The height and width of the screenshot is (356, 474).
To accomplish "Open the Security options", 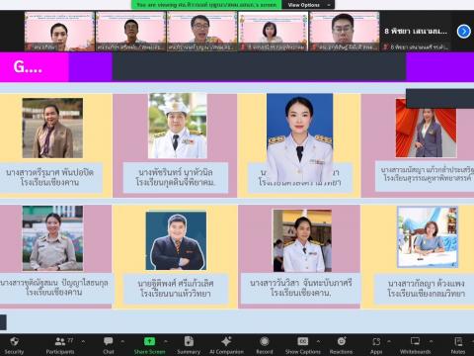I will (x=14, y=345).
